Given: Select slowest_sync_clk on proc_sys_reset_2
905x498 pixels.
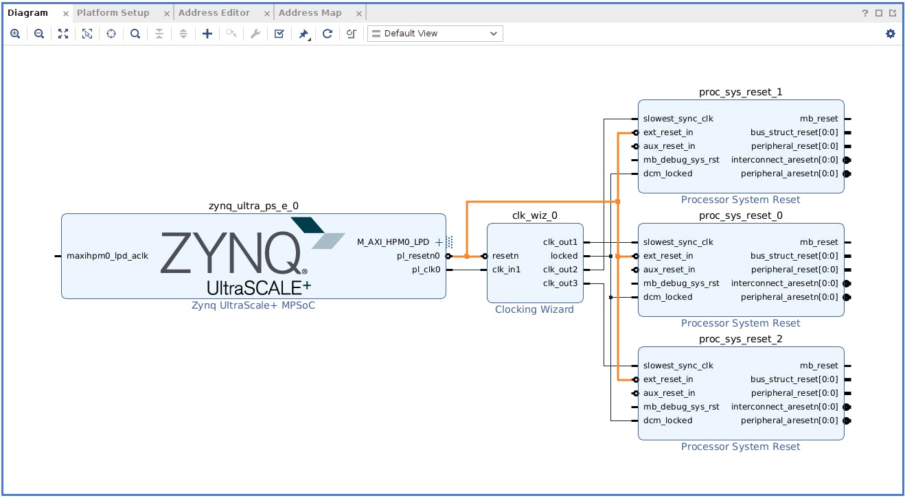Looking at the screenshot, I should click(678, 366).
